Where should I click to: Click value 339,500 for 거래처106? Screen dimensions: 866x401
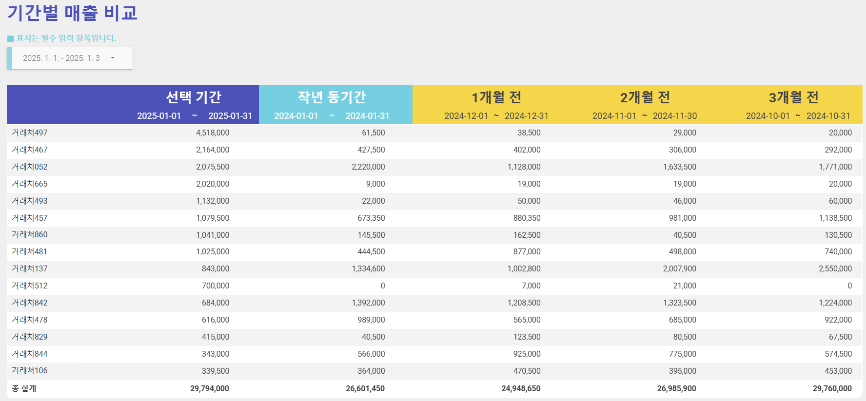216,371
